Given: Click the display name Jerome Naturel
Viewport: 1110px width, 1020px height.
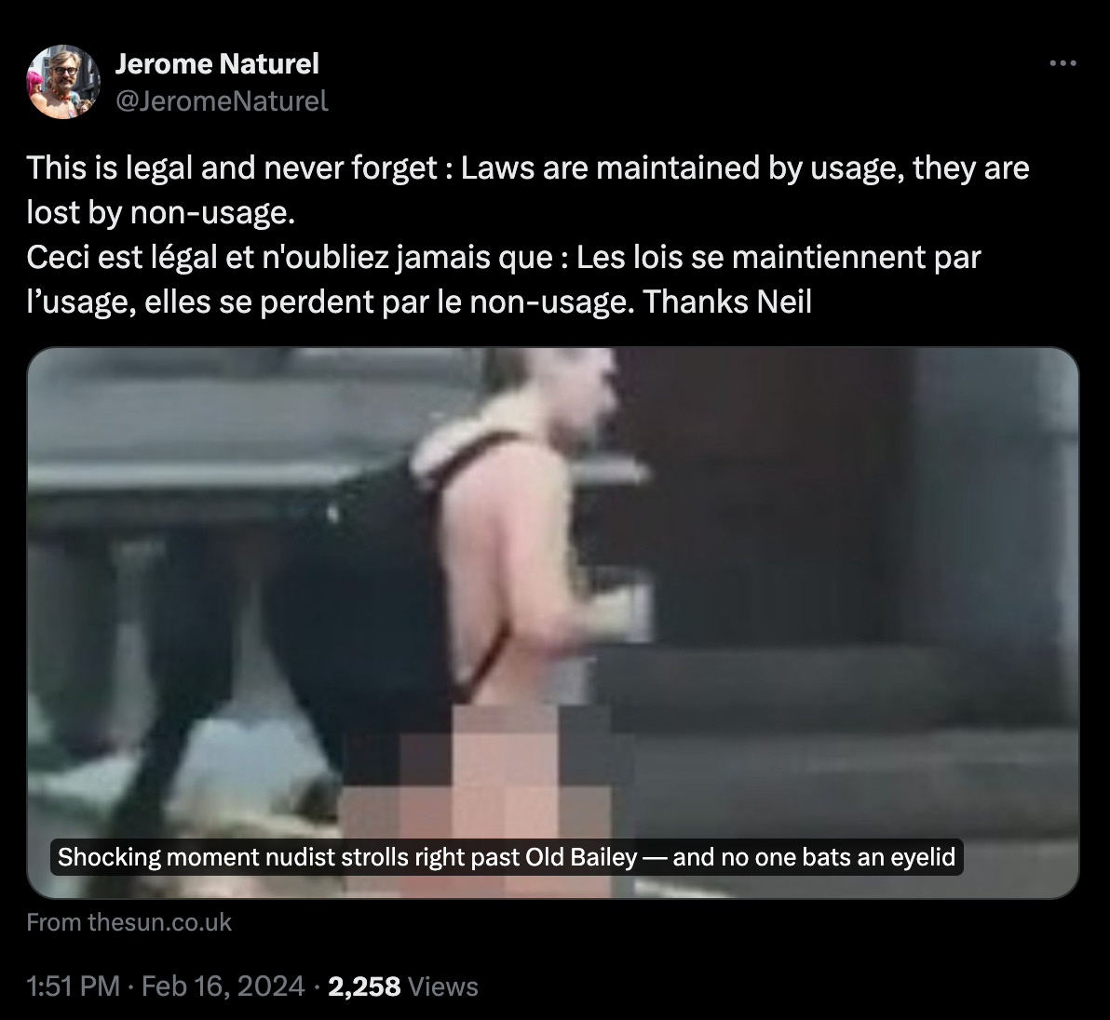Looking at the screenshot, I should [217, 63].
